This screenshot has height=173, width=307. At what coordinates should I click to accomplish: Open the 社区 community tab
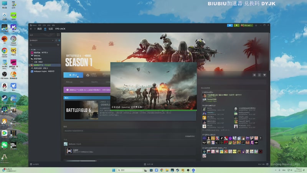pos(51,29)
